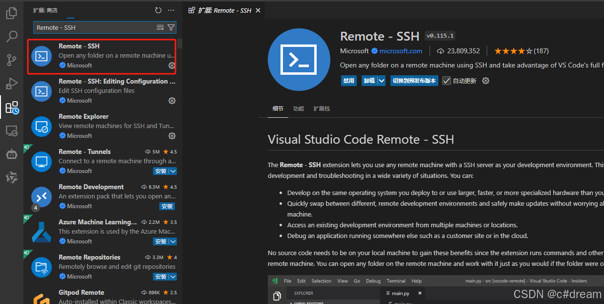Image resolution: width=604 pixels, height=304 pixels.
Task: Open the robot chat assistant icon
Action: pos(12,154)
